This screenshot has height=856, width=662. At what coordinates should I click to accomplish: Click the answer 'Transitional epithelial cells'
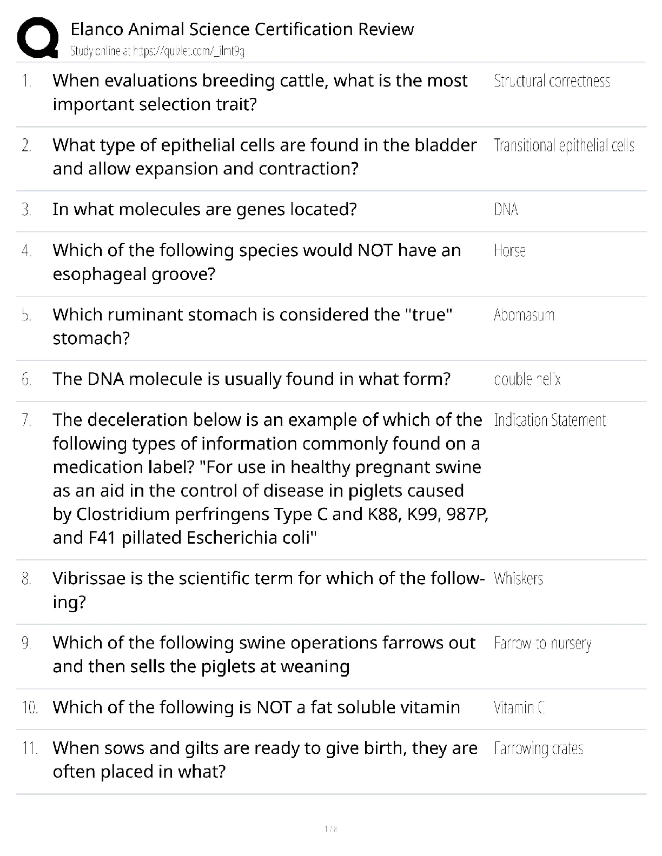tap(564, 145)
